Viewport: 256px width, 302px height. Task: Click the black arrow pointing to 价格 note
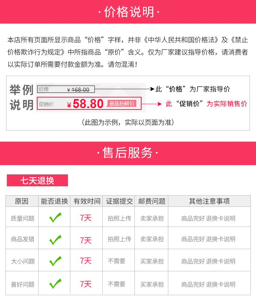click(x=125, y=89)
